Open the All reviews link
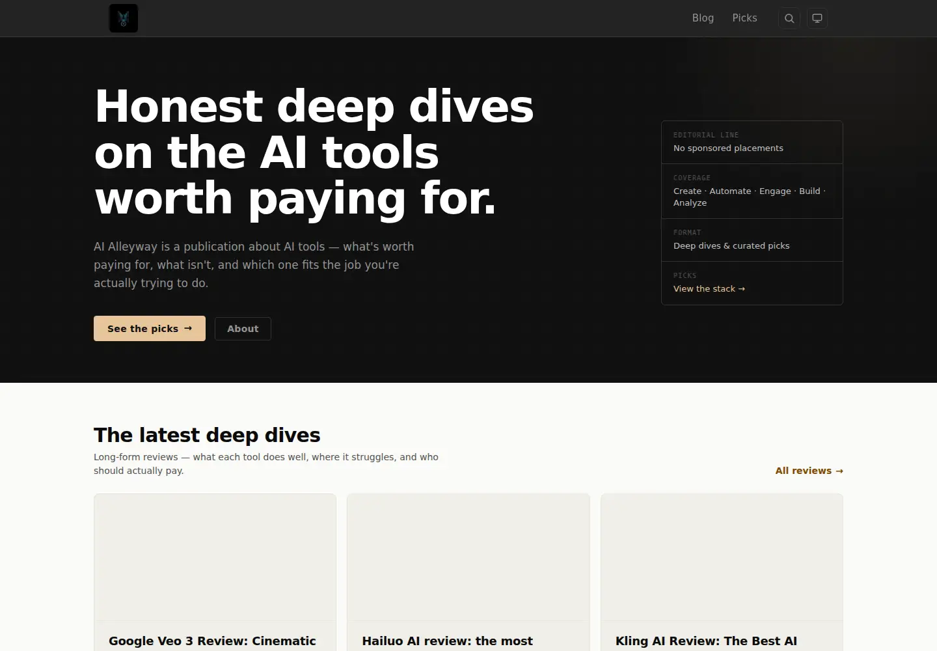Screen dimensions: 937x651 (809, 471)
